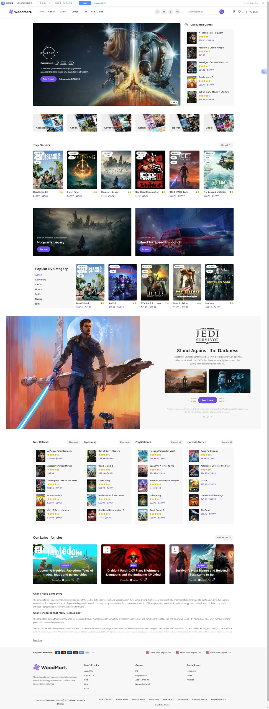Click Take It Now on the Starfield banner
Screen dimensions: 269x709
[x=48, y=79]
